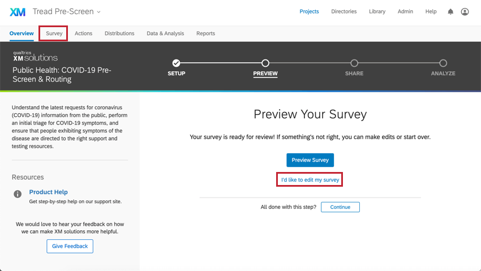Image resolution: width=481 pixels, height=271 pixels.
Task: Click the completed Setup step checkmark
Action: point(176,63)
